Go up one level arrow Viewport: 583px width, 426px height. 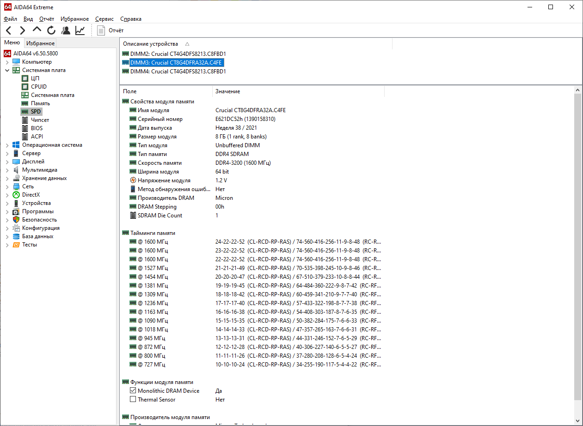click(x=37, y=30)
